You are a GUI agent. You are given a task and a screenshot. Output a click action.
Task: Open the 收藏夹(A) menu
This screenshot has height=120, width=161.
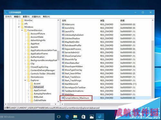pos(36,17)
